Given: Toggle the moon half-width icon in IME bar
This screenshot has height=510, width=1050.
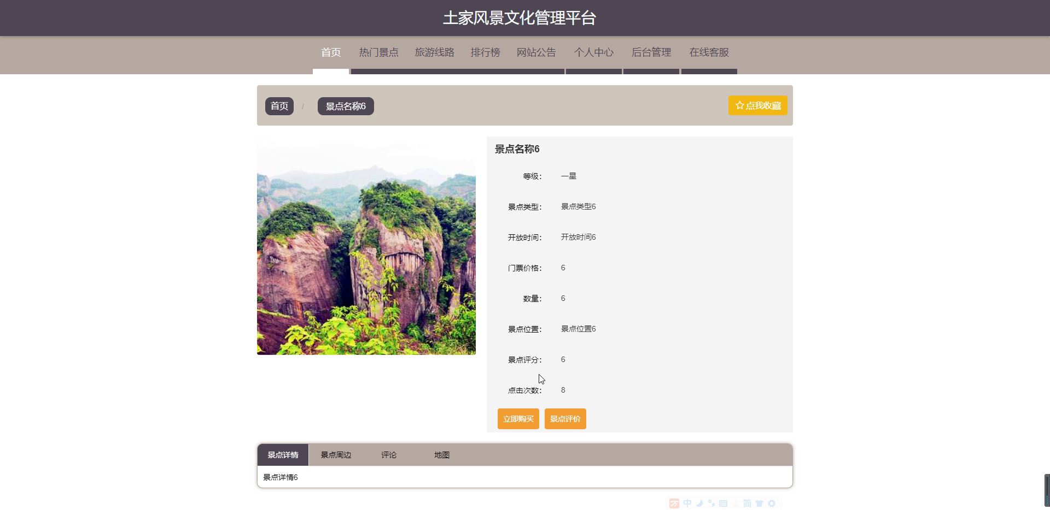Looking at the screenshot, I should point(699,503).
